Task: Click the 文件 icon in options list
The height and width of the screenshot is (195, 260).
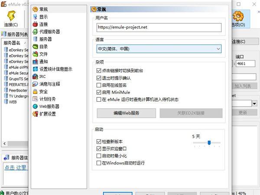Action: tap(35, 54)
